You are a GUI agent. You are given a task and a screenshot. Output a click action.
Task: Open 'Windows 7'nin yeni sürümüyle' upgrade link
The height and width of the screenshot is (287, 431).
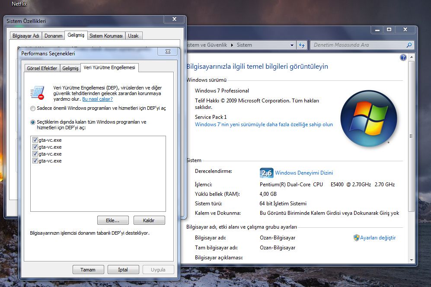click(264, 124)
